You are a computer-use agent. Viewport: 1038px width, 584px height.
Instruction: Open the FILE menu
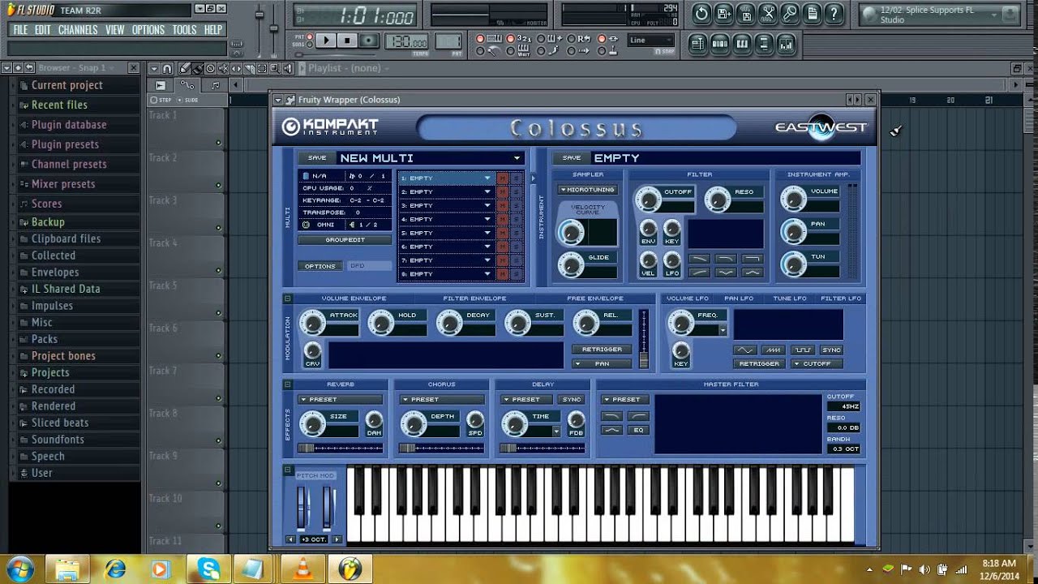pos(20,30)
